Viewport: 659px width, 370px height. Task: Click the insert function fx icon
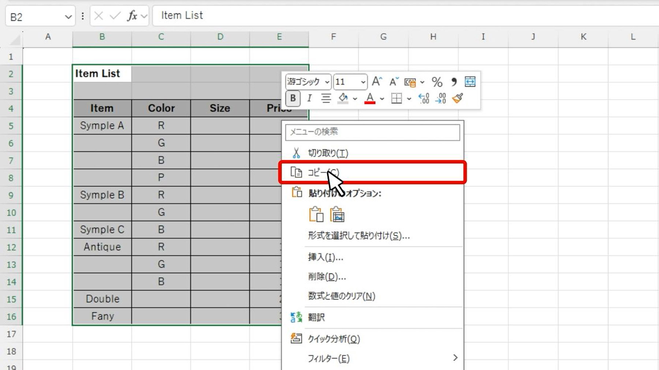pos(132,16)
